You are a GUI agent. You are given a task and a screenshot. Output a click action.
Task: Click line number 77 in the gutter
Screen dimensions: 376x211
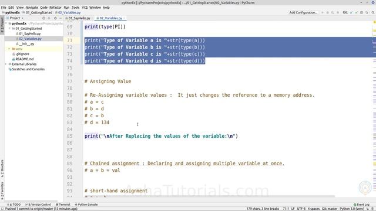tap(69, 81)
